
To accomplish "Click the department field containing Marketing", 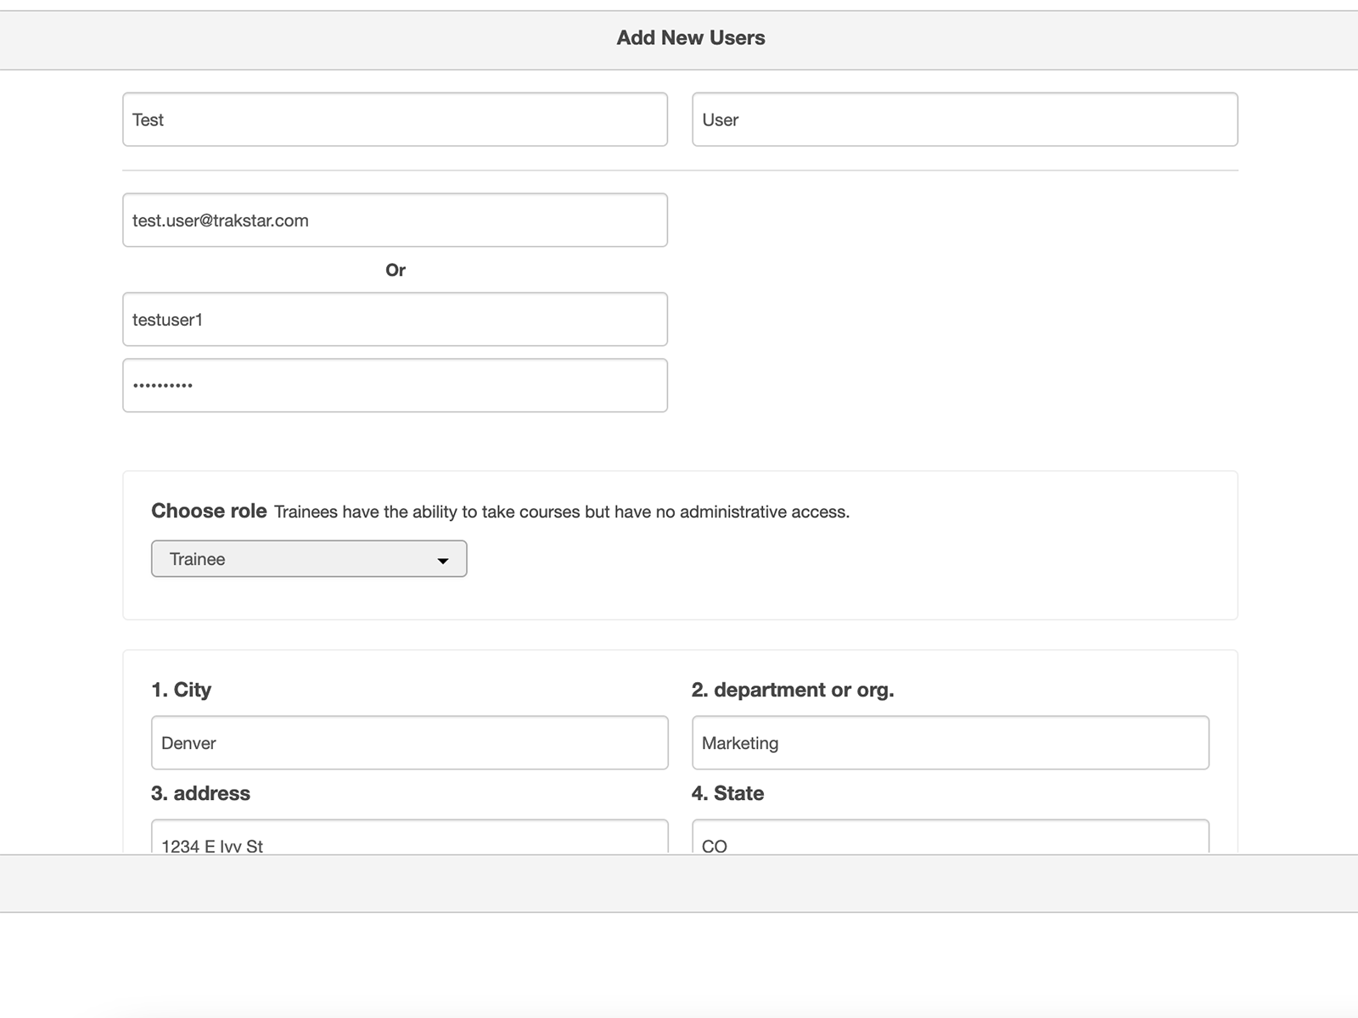I will 950,743.
